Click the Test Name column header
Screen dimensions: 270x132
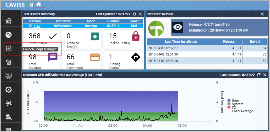(63, 21)
